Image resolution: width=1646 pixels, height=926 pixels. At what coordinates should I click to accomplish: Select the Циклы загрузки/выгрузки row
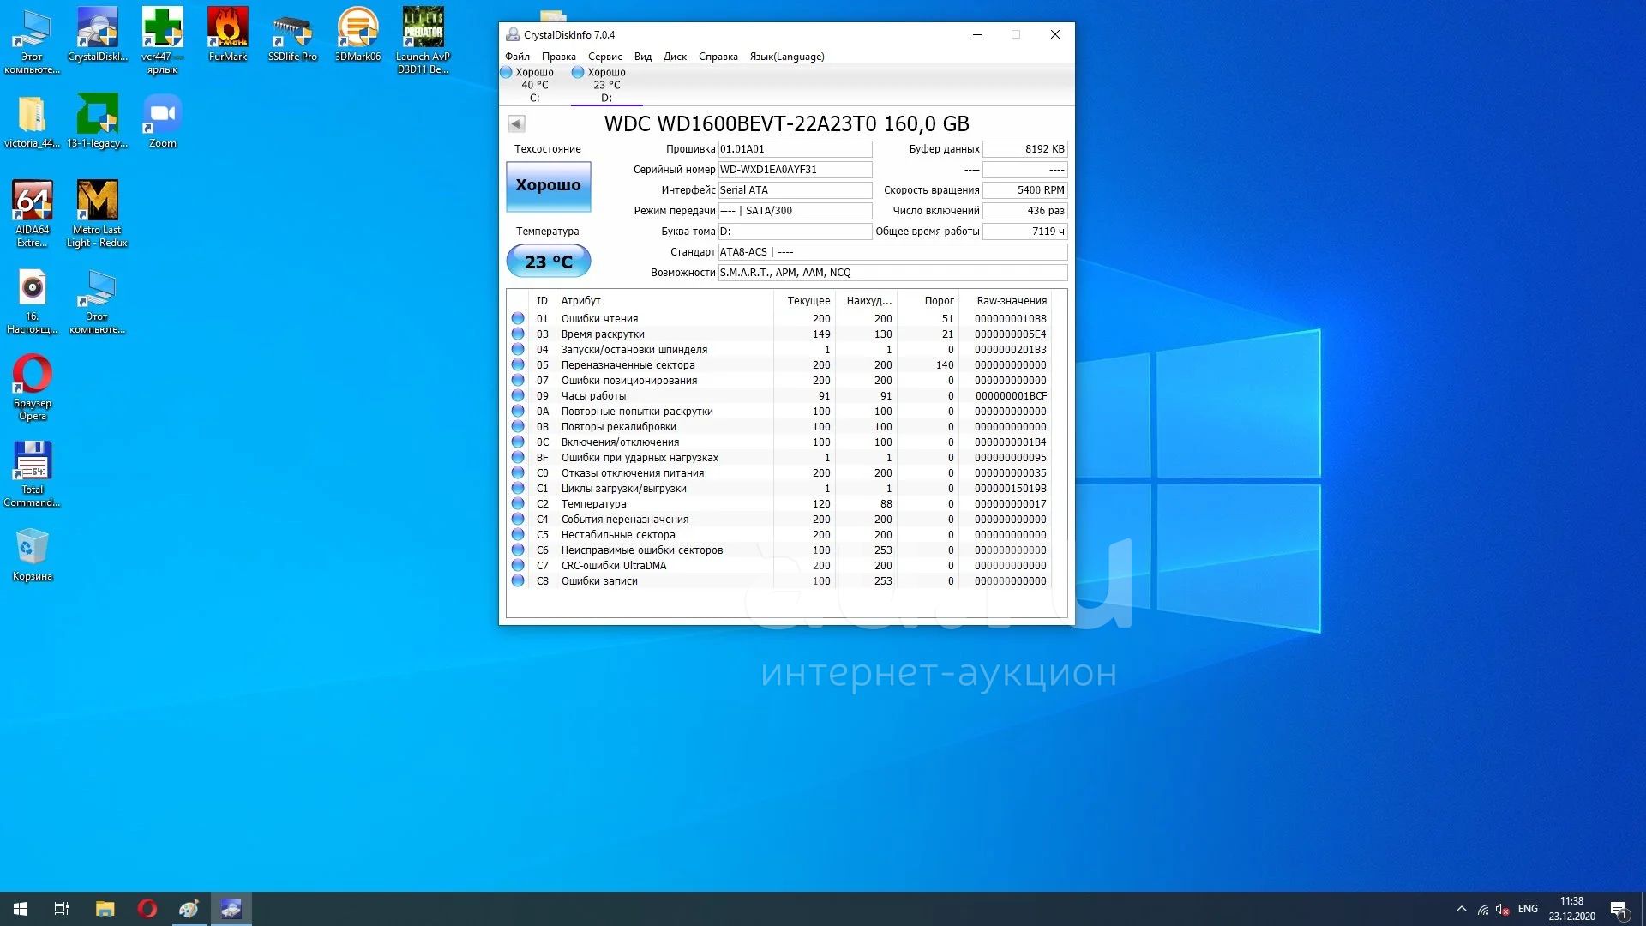pyautogui.click(x=779, y=488)
